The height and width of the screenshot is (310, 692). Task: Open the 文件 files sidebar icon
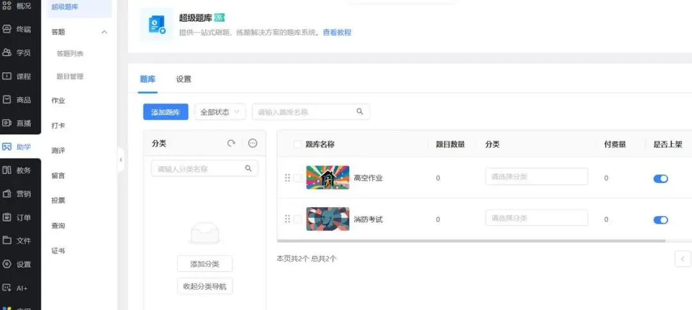pos(6,240)
